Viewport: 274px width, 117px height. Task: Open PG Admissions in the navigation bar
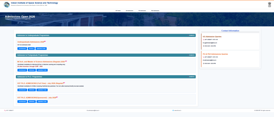coord(142,11)
